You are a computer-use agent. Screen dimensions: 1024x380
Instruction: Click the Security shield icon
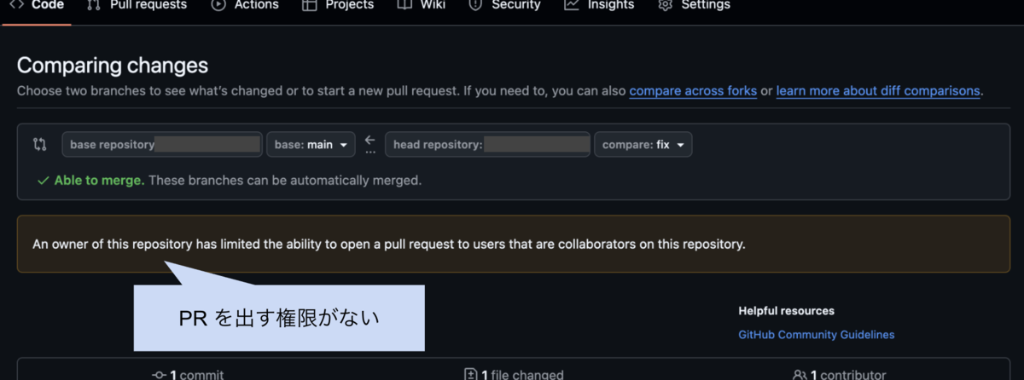pyautogui.click(x=475, y=5)
